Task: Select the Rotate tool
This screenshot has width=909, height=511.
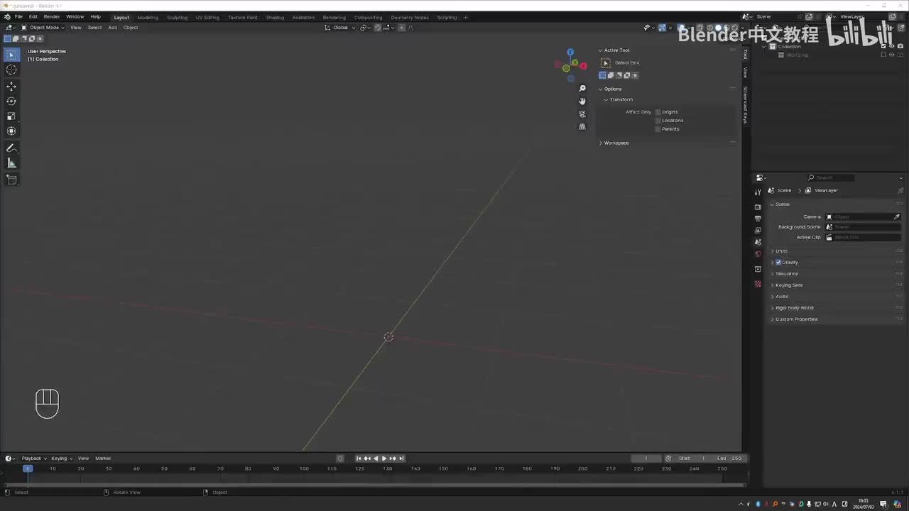Action: (x=11, y=101)
